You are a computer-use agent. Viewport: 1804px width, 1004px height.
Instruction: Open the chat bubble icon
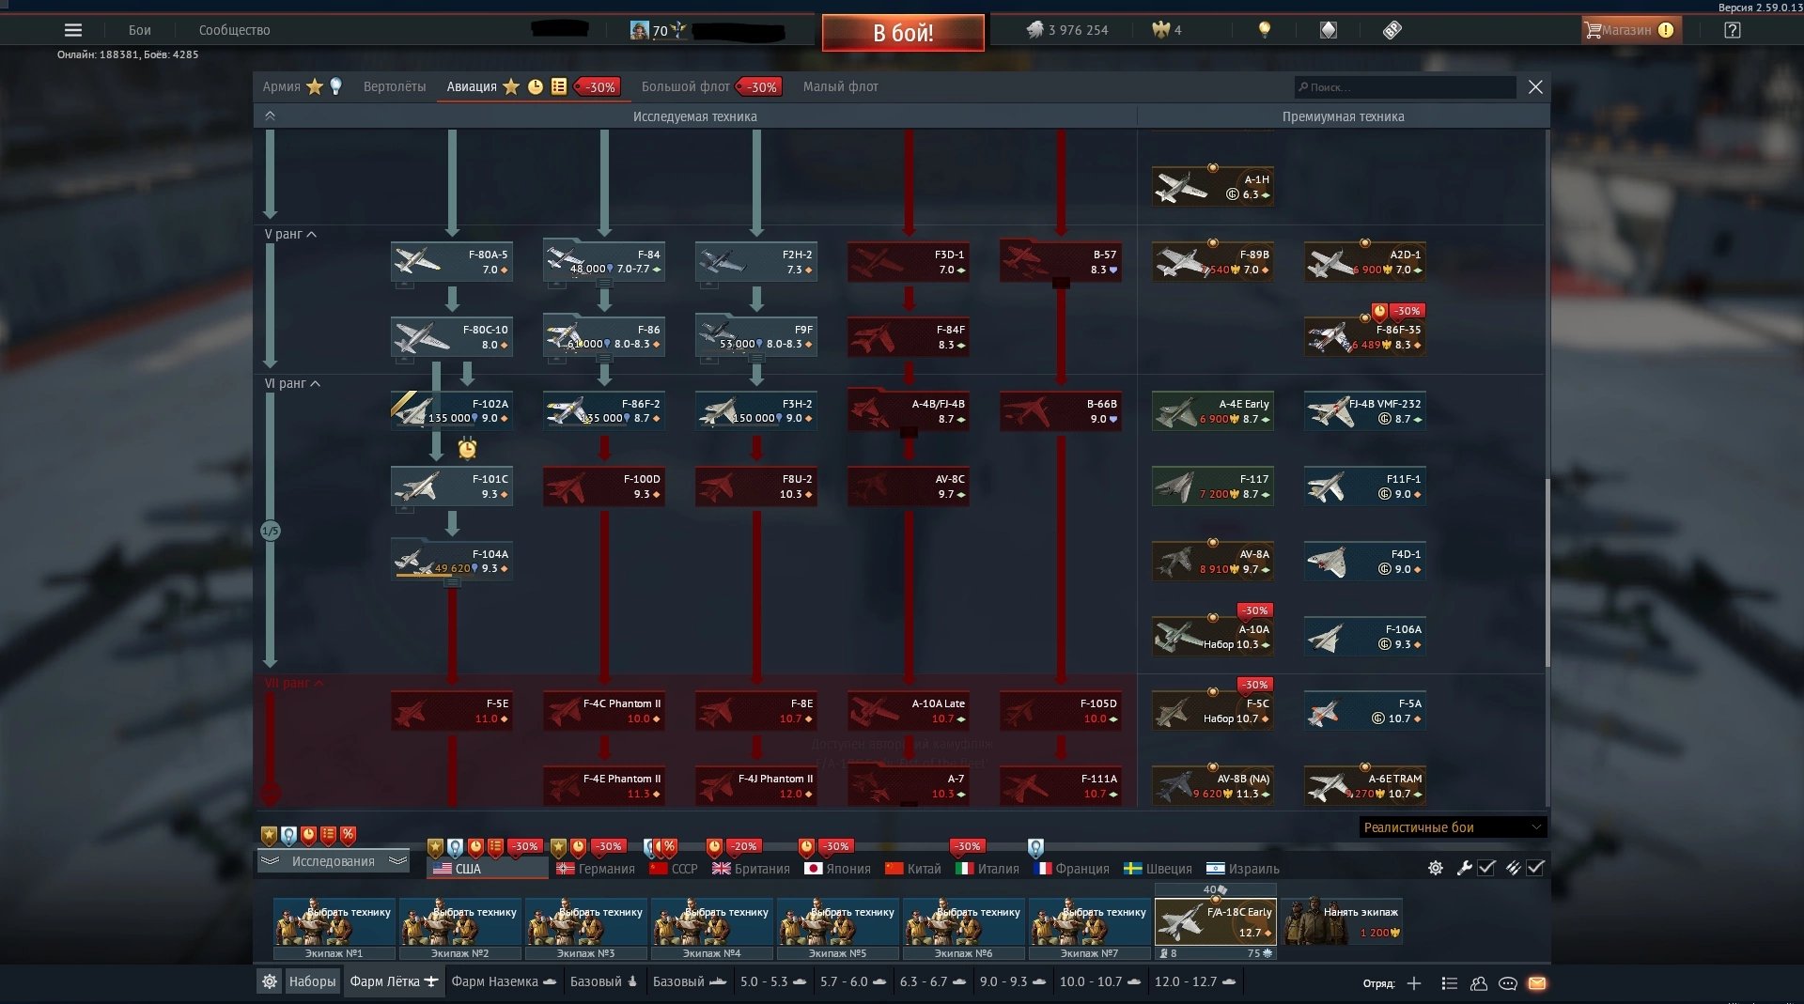coord(1508,983)
